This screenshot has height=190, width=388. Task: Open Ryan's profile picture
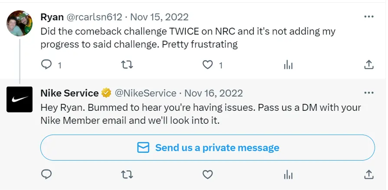pyautogui.click(x=20, y=23)
